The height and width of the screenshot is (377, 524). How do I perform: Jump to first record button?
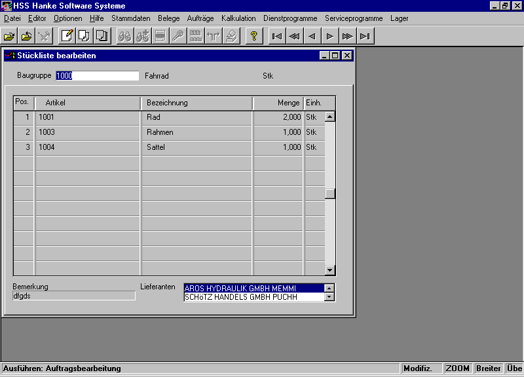point(277,36)
